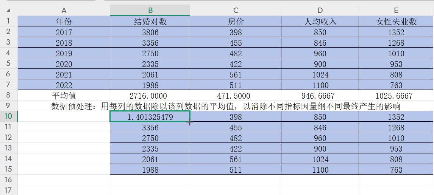Select column C header

(x=236, y=10)
